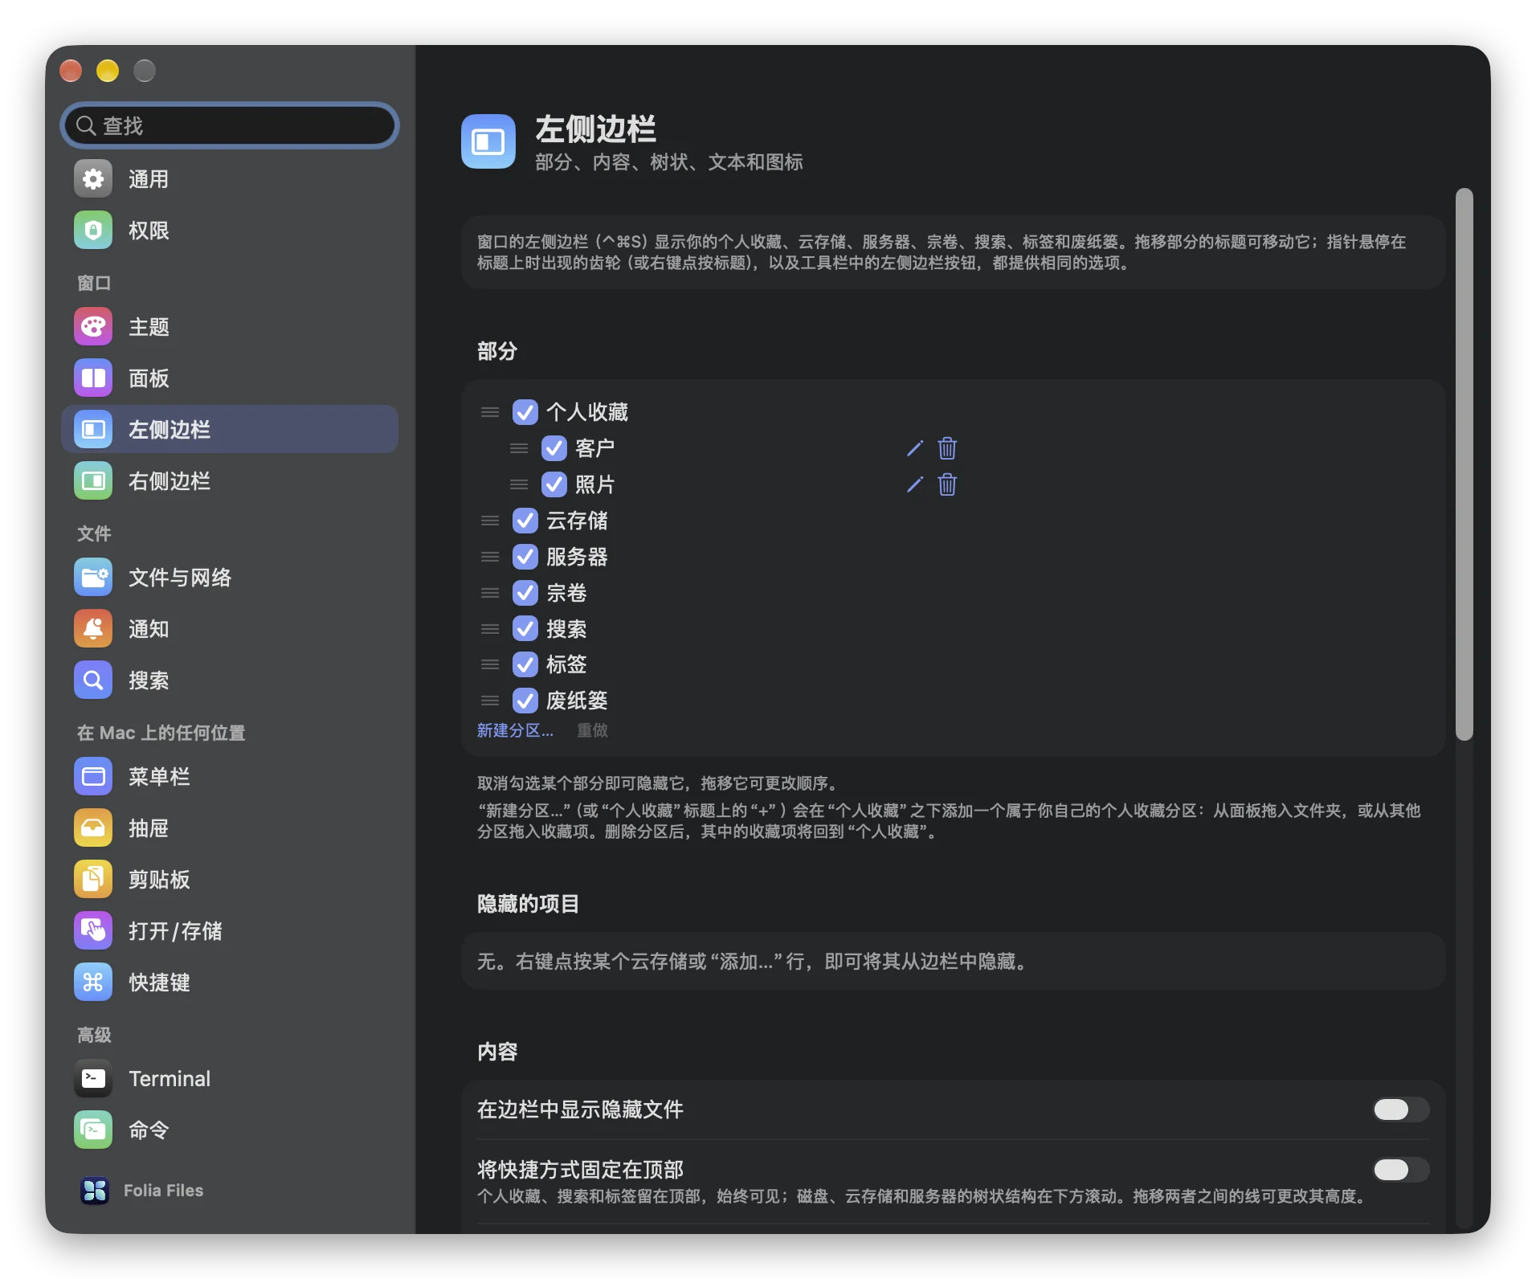This screenshot has height=1279, width=1536.
Task: Grab the drag handle beside 搜索 section
Action: tap(490, 629)
